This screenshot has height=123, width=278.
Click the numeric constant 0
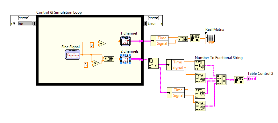[x=92, y=45]
